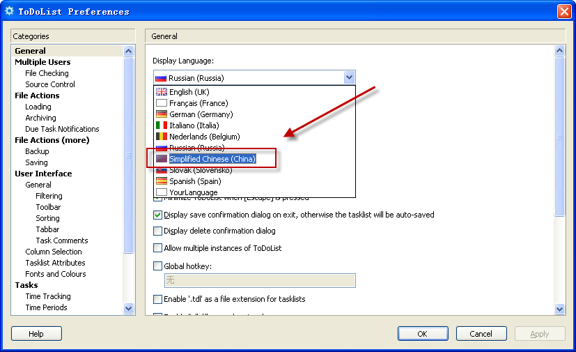Select Due Task Notifications item
Image resolution: width=576 pixels, height=352 pixels.
(x=62, y=129)
